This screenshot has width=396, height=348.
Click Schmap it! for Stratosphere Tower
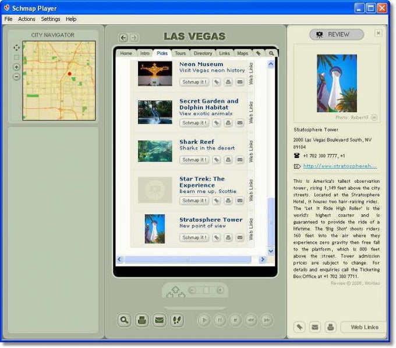pyautogui.click(x=194, y=238)
